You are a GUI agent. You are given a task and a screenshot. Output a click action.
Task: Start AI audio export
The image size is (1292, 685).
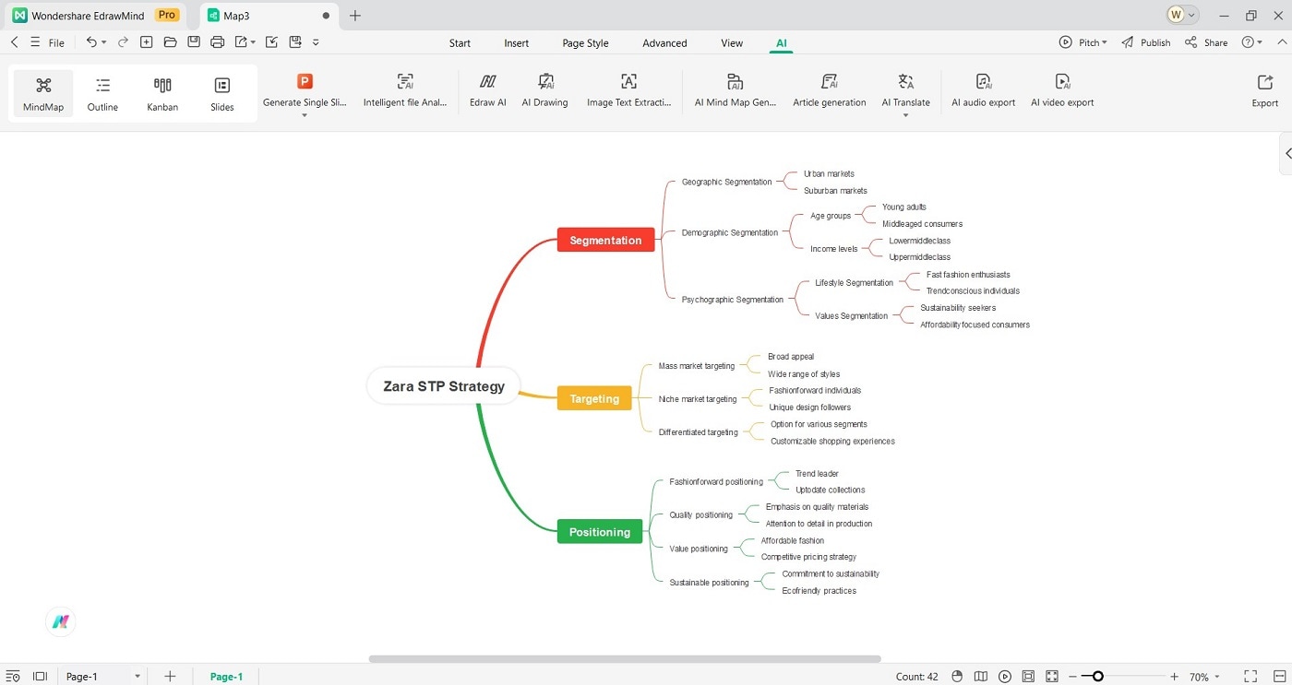[x=984, y=90]
